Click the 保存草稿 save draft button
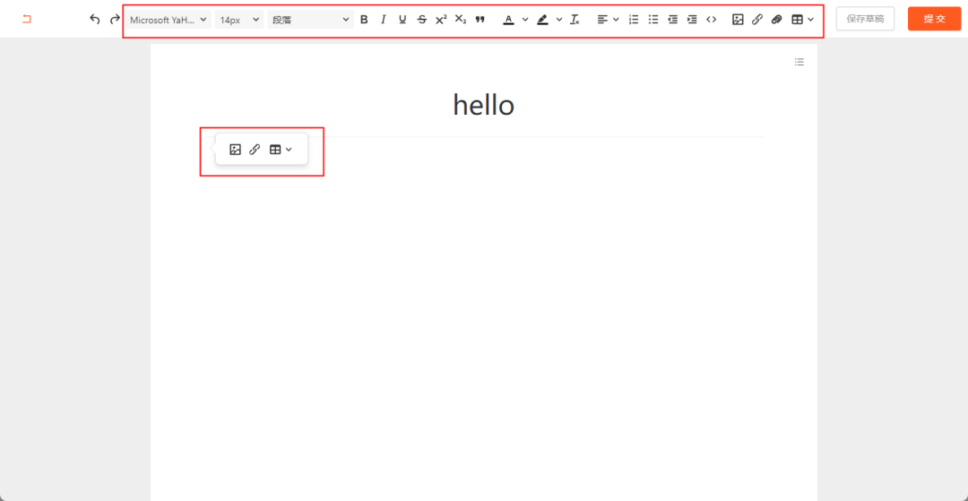 (x=865, y=19)
